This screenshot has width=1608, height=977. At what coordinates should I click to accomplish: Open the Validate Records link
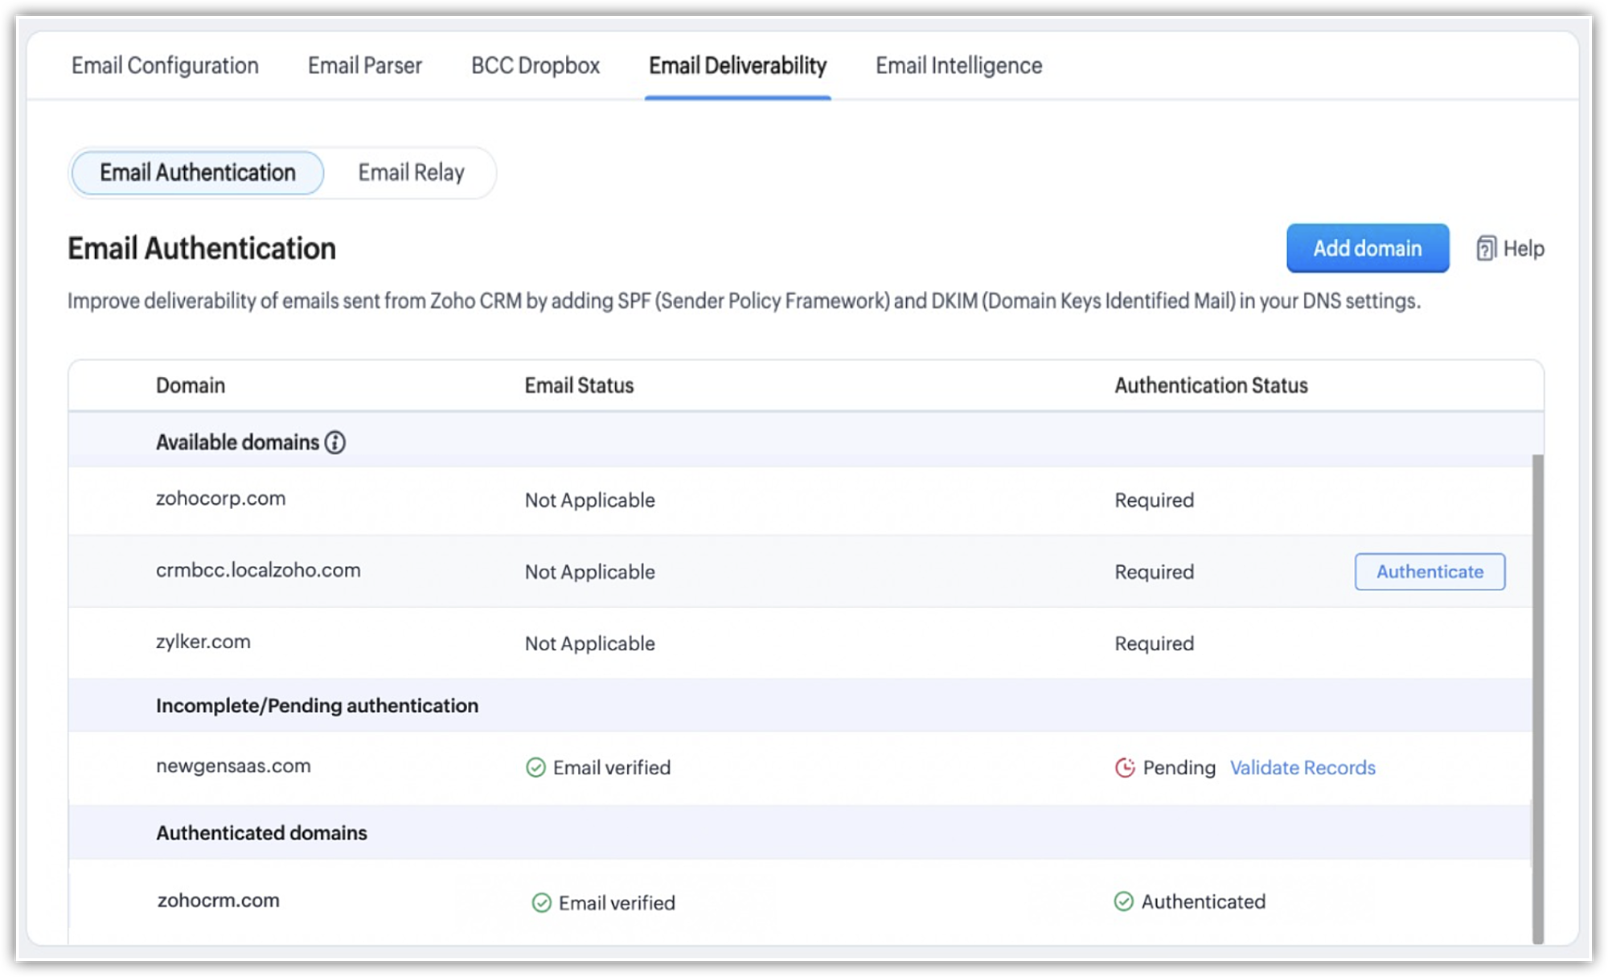[x=1302, y=768]
